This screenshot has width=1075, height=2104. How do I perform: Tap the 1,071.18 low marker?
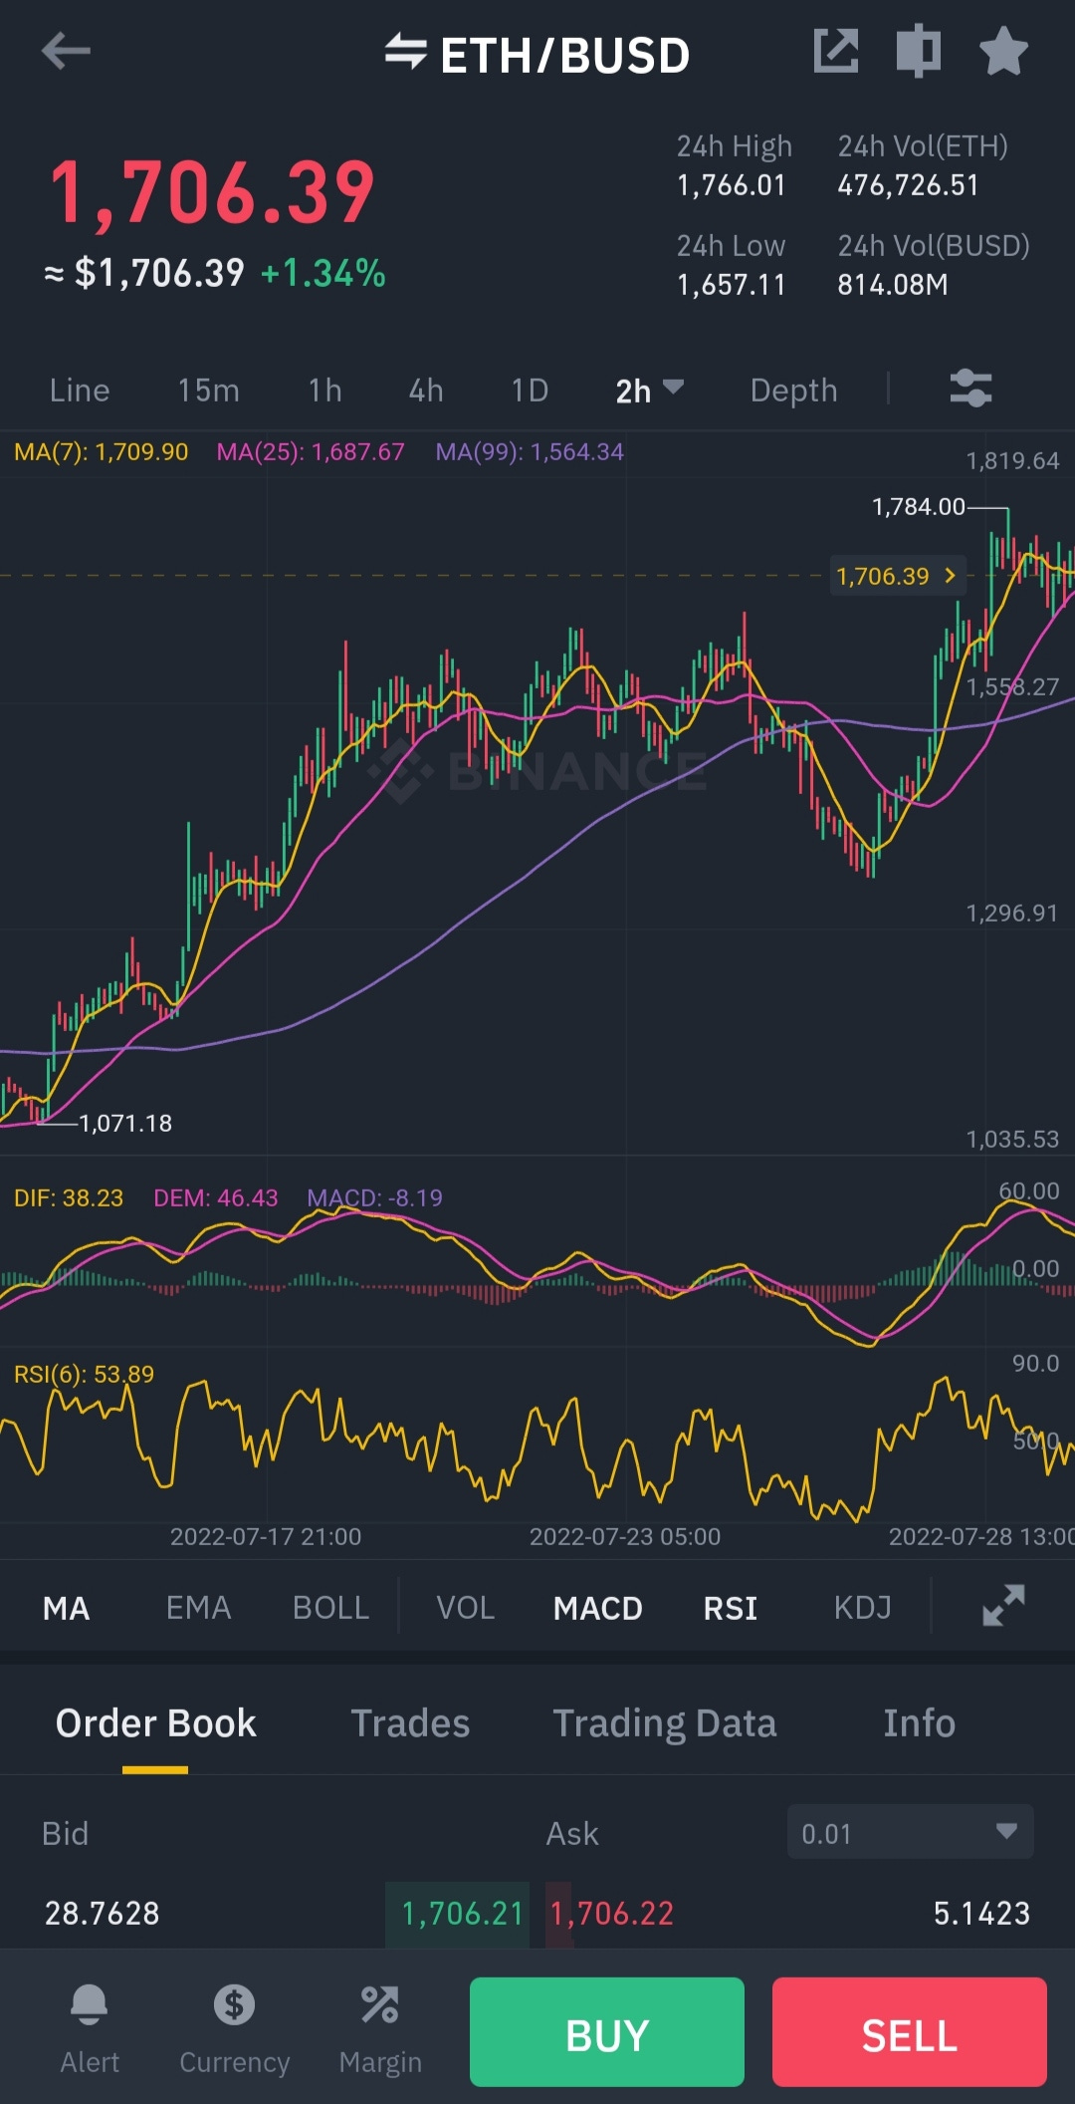click(125, 1124)
